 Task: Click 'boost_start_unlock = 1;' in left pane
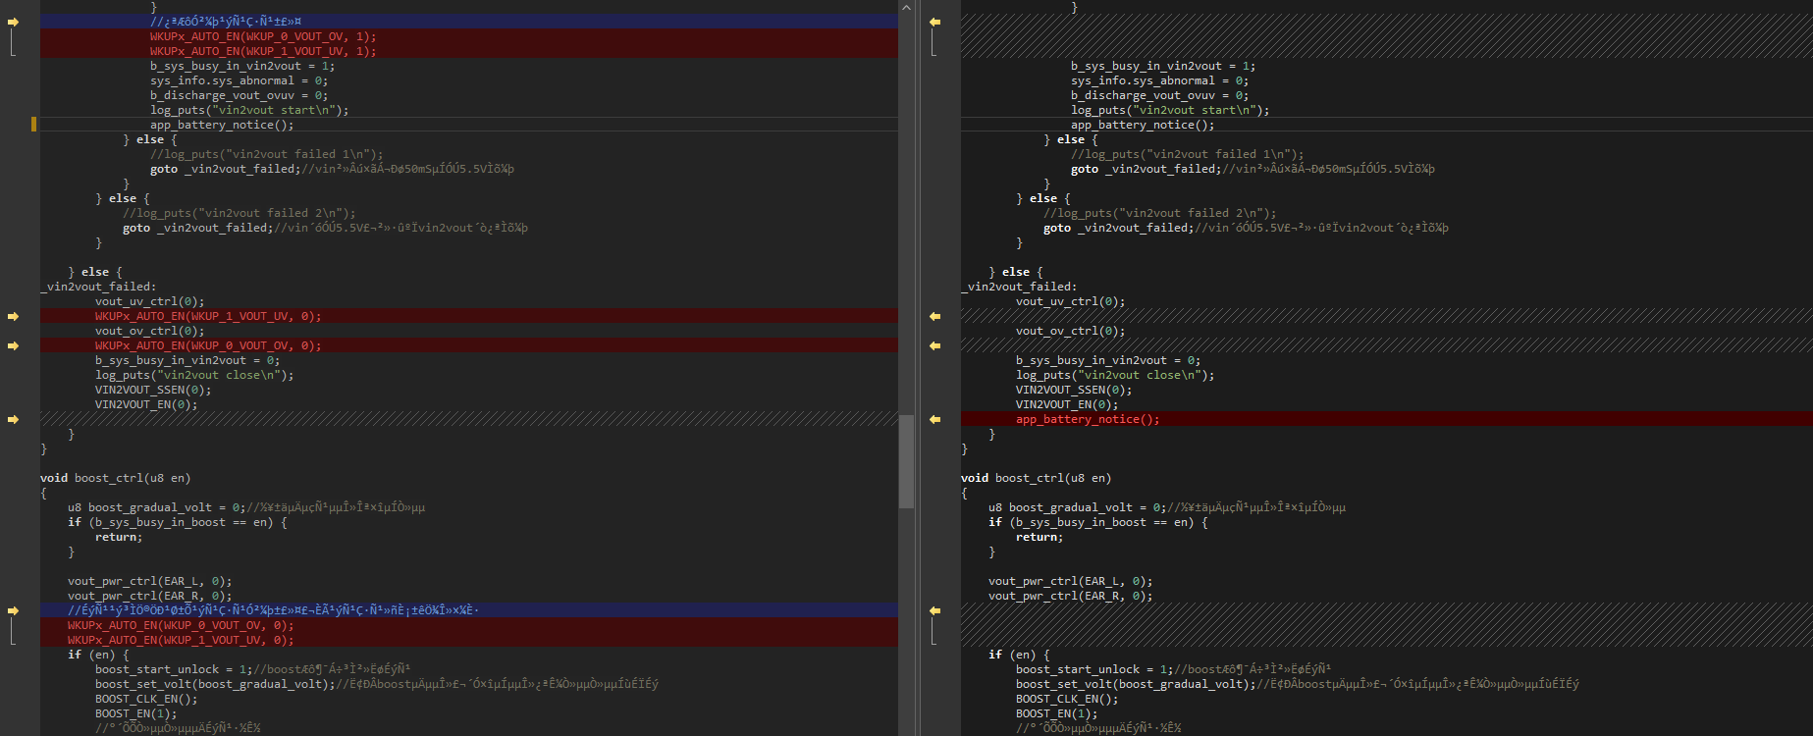tap(174, 669)
